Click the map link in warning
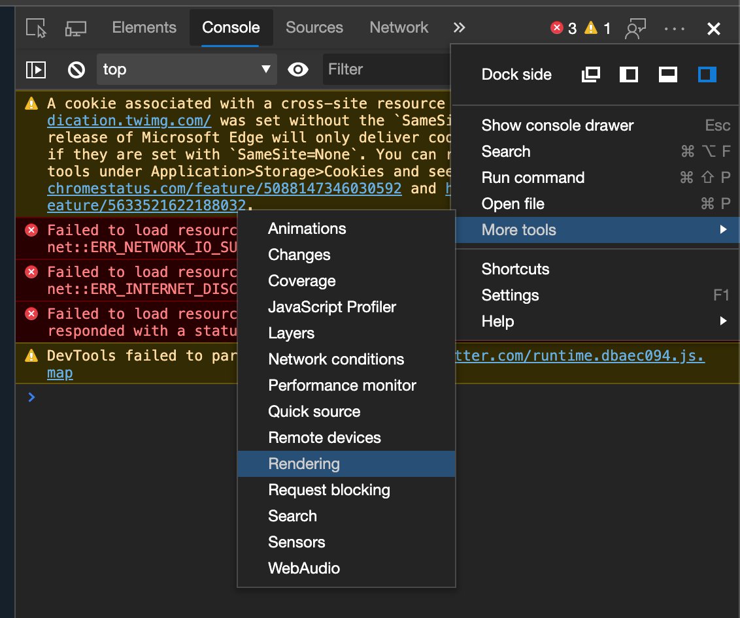740x618 pixels. click(x=60, y=373)
